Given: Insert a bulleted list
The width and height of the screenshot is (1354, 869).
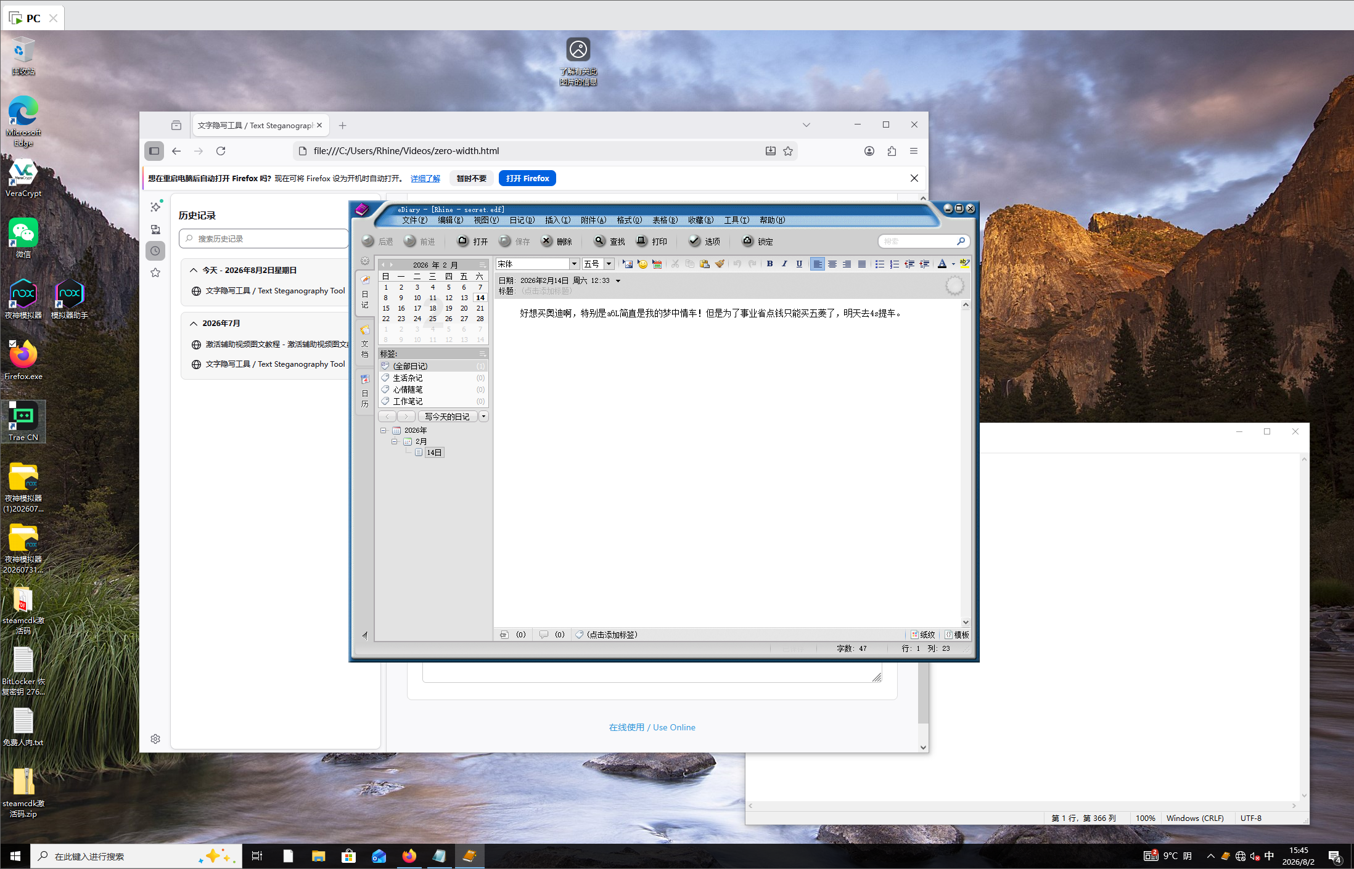Looking at the screenshot, I should point(879,264).
